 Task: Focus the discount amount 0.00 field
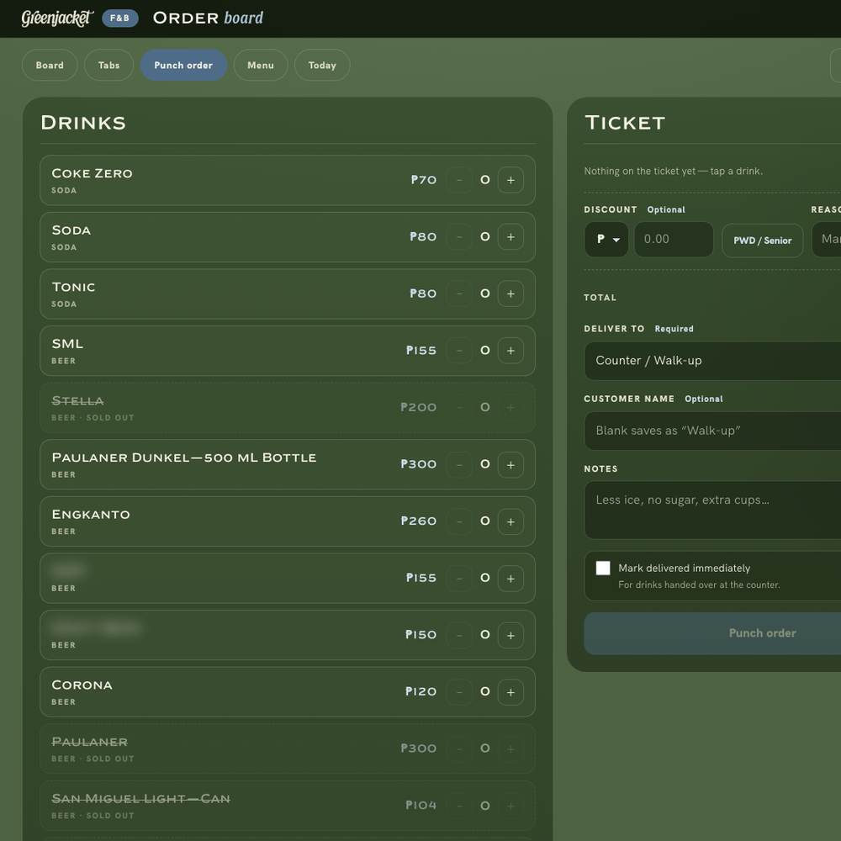674,239
